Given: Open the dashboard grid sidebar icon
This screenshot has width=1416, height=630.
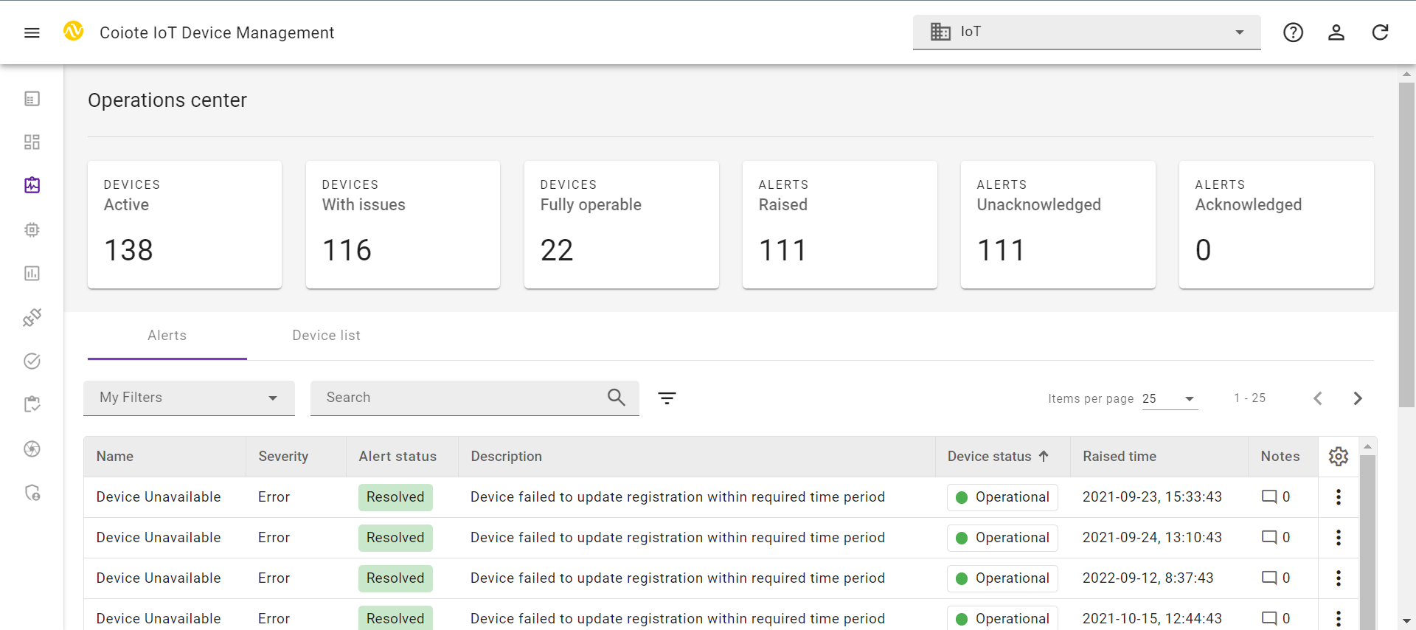Looking at the screenshot, I should point(32,142).
